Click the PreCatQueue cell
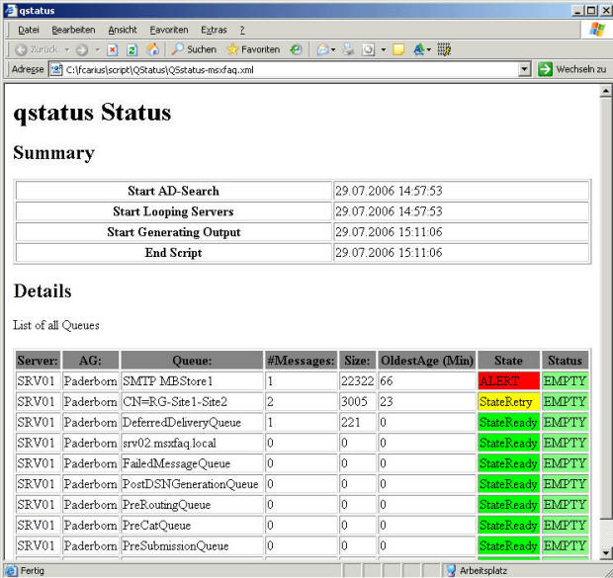 point(192,526)
